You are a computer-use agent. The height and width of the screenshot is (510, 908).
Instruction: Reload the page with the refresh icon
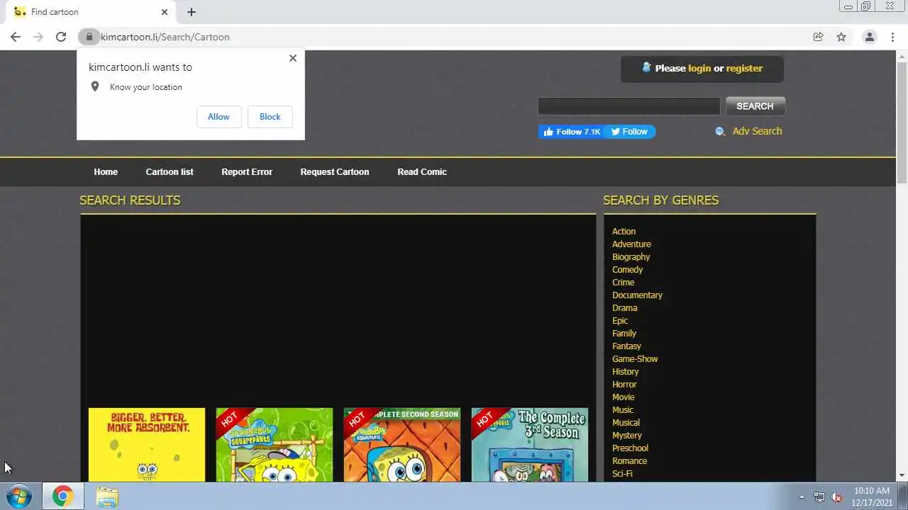(x=61, y=37)
